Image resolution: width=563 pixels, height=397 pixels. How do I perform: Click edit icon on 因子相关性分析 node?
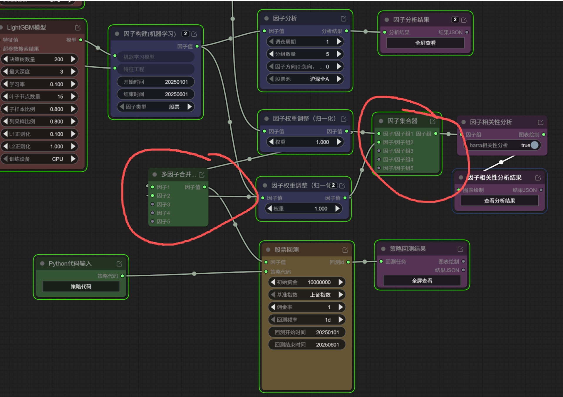pos(540,122)
